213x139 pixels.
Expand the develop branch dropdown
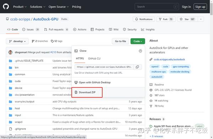[x=17, y=41]
